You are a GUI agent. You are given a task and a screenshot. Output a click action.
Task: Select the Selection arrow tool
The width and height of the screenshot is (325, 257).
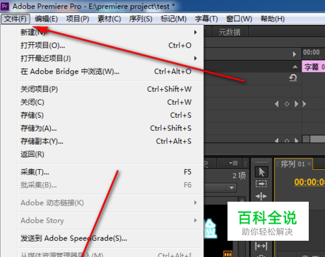tap(261, 172)
